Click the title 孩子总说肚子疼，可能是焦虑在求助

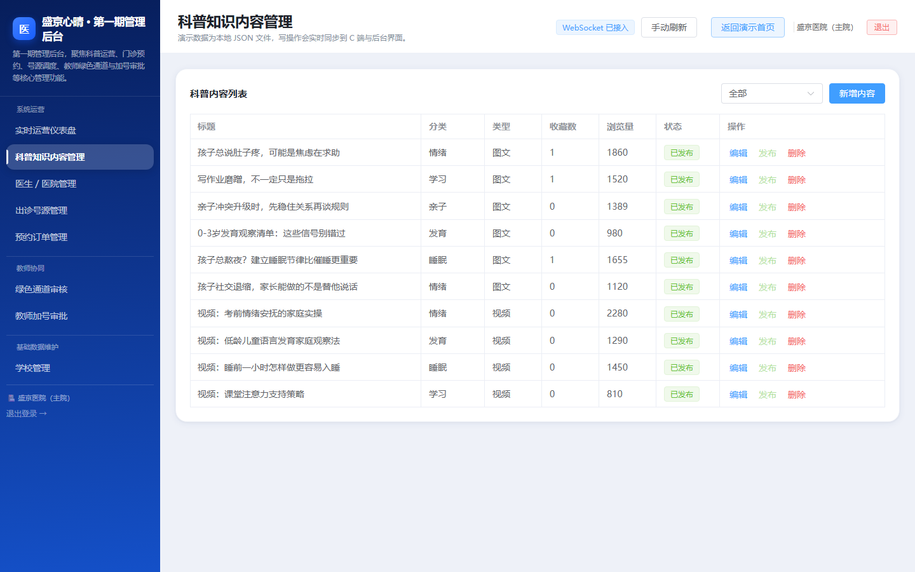[268, 153]
